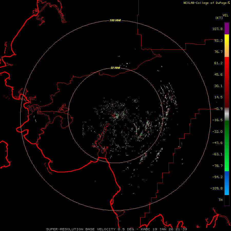Click the KABC radar site identifier
Screen dimensions: 231x231
146,229
